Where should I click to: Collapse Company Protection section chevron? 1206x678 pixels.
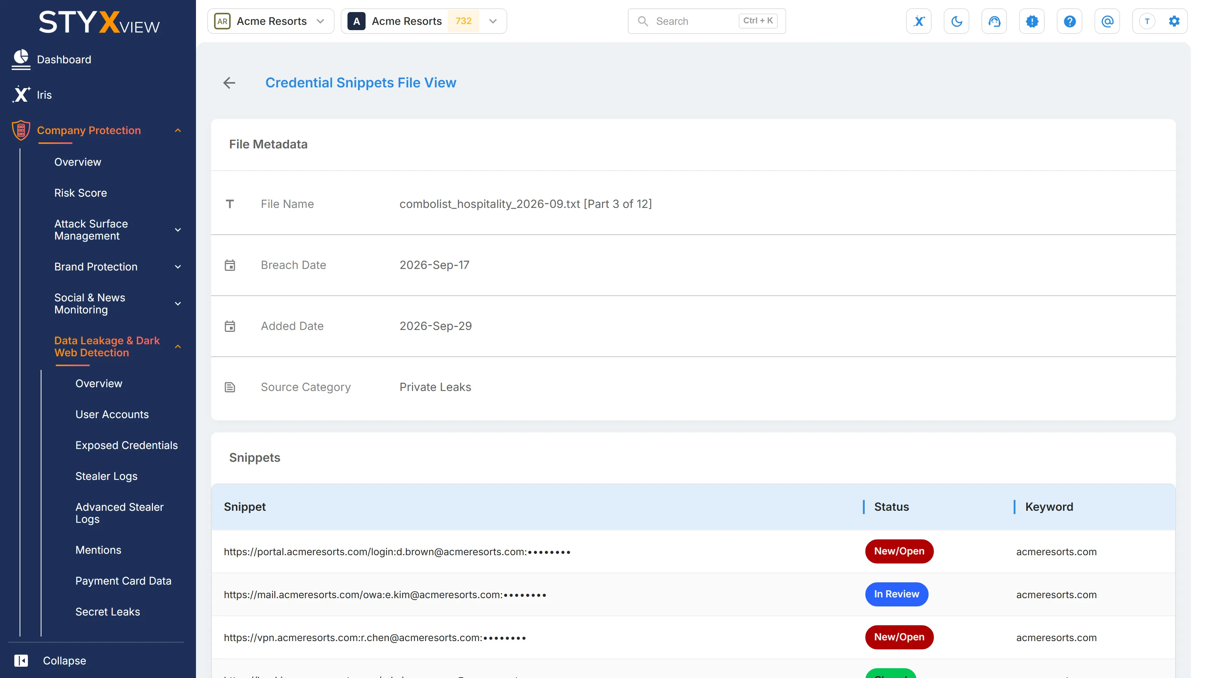pyautogui.click(x=178, y=131)
